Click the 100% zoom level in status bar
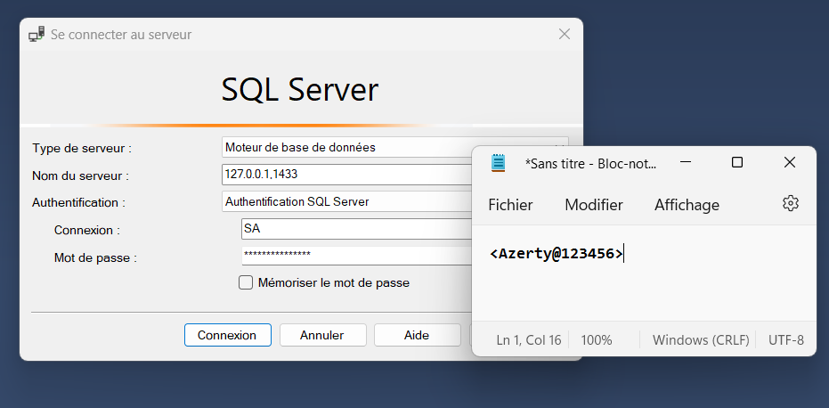This screenshot has height=408, width=829. pyautogui.click(x=597, y=339)
